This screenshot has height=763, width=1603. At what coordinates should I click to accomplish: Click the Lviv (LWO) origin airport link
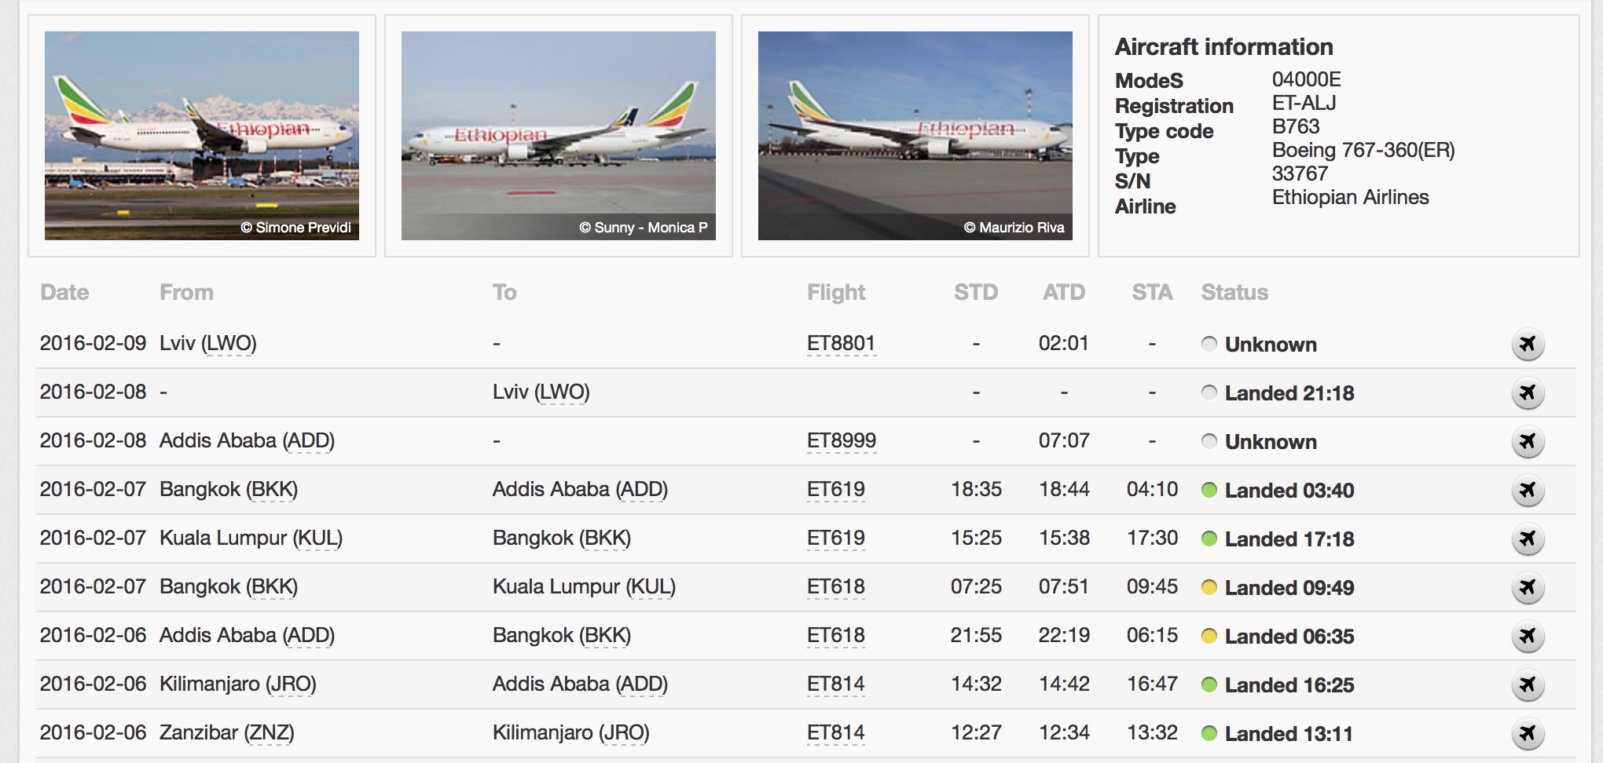coord(207,344)
